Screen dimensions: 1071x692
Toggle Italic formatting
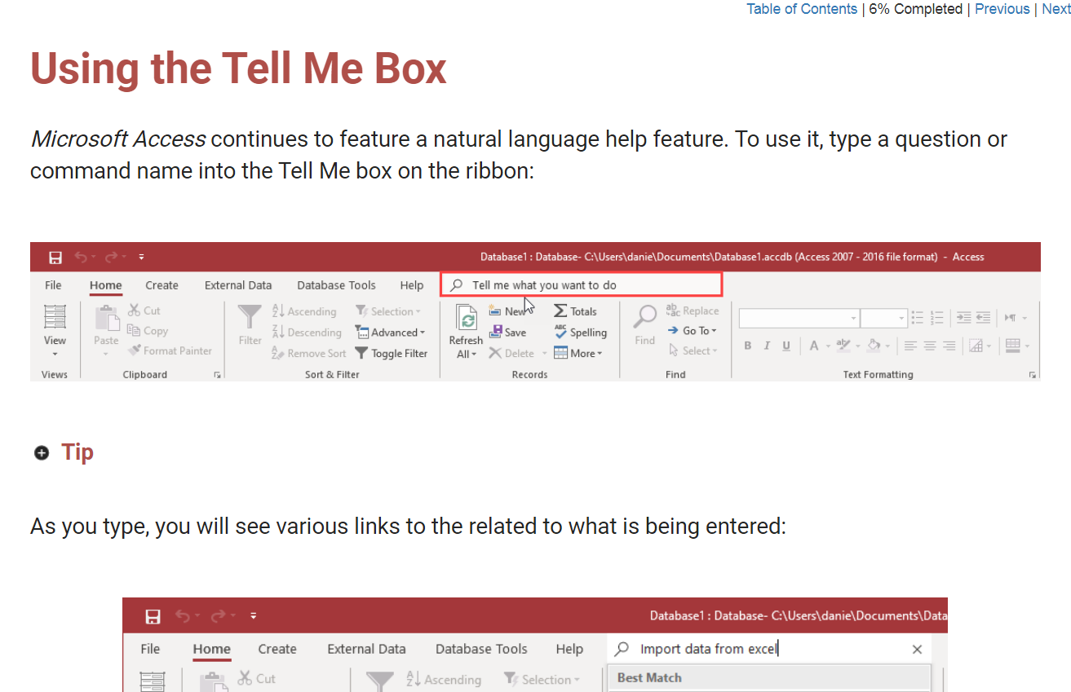(767, 346)
